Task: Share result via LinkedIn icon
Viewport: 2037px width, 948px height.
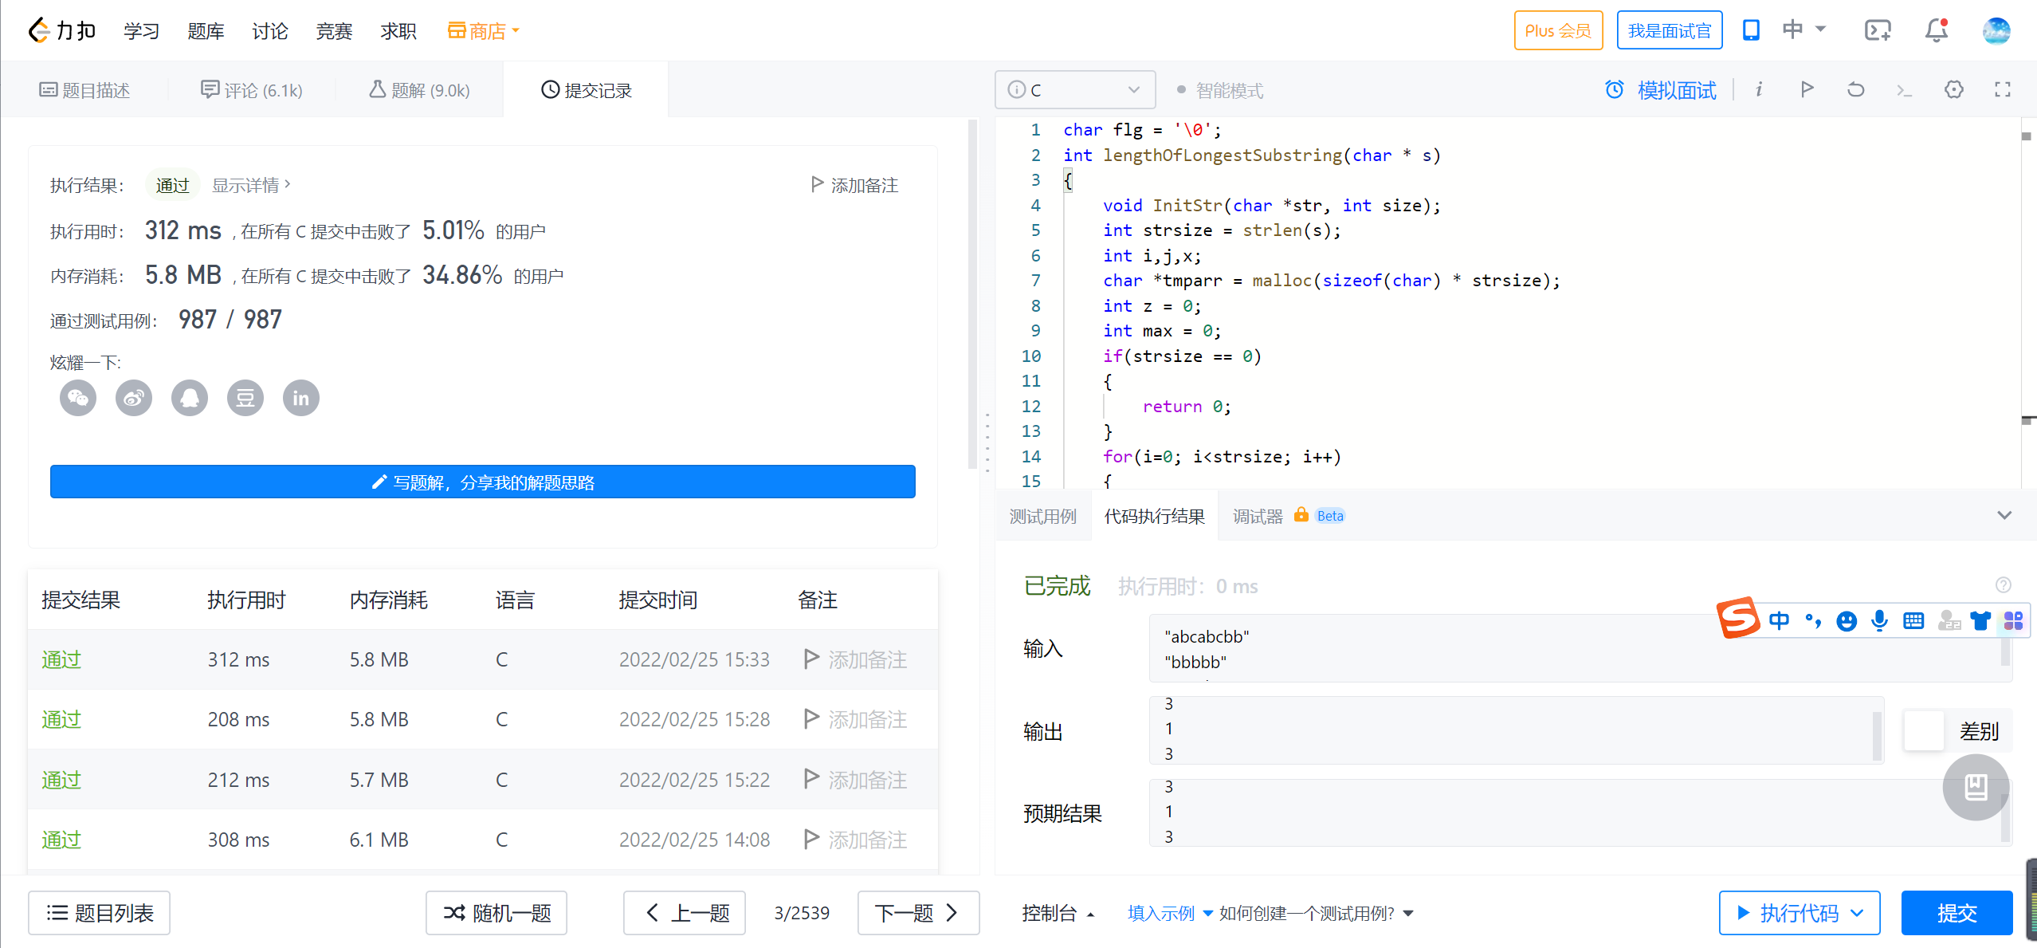Action: 300,398
